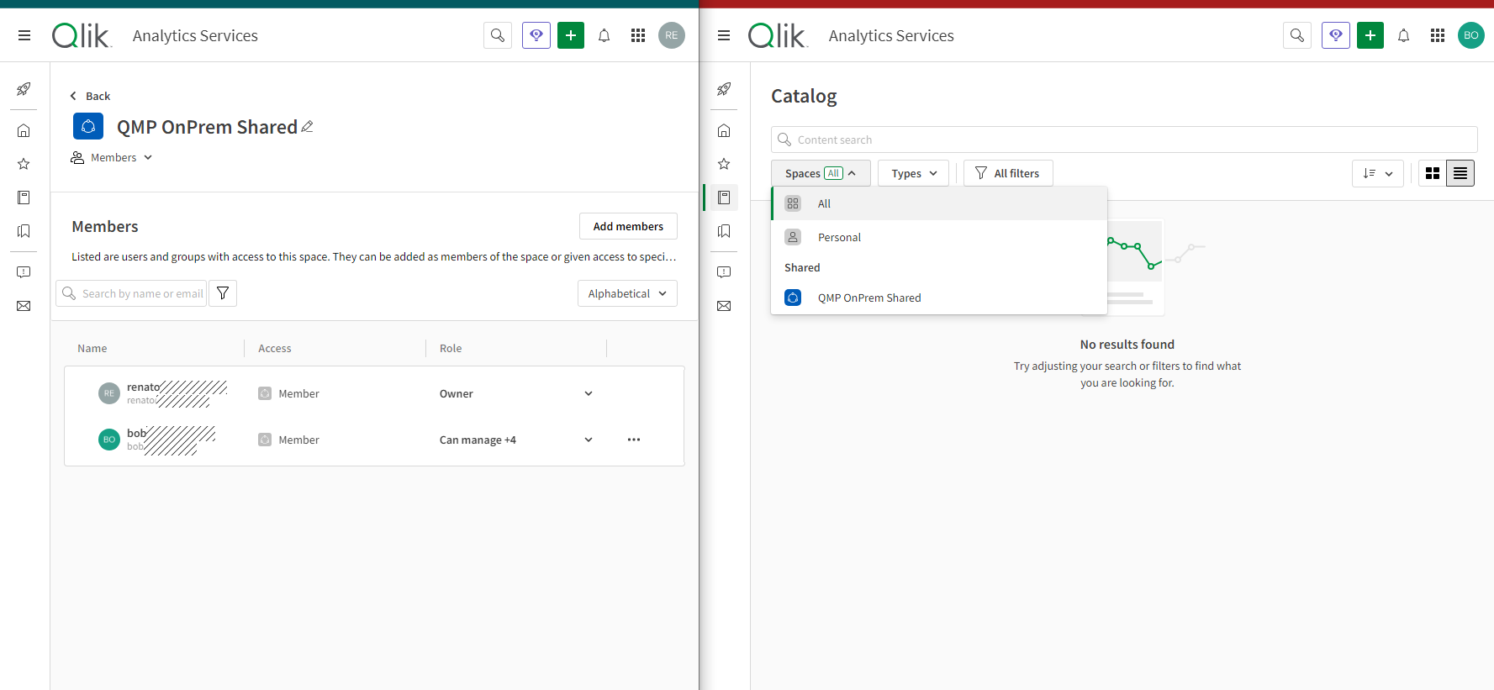This screenshot has height=690, width=1494.
Task: Switch catalog to list view
Action: [1460, 173]
